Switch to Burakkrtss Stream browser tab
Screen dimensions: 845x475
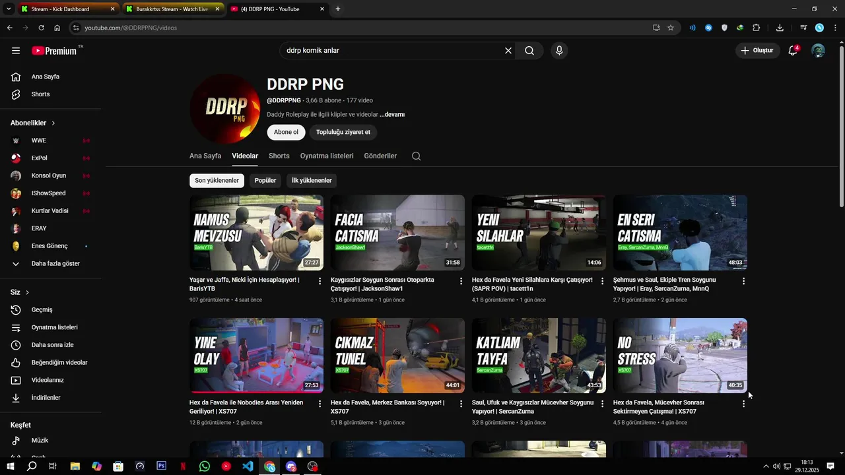coord(173,9)
